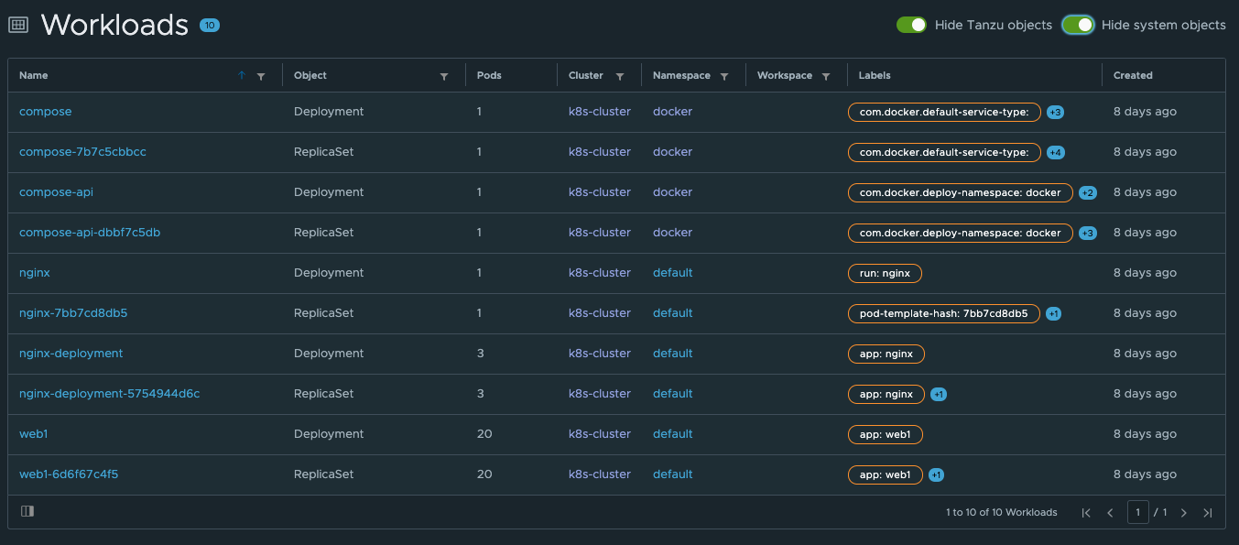The width and height of the screenshot is (1239, 545).
Task: Expand the +4 labels on compose-7b7c5cbbcc
Action: click(x=1055, y=152)
